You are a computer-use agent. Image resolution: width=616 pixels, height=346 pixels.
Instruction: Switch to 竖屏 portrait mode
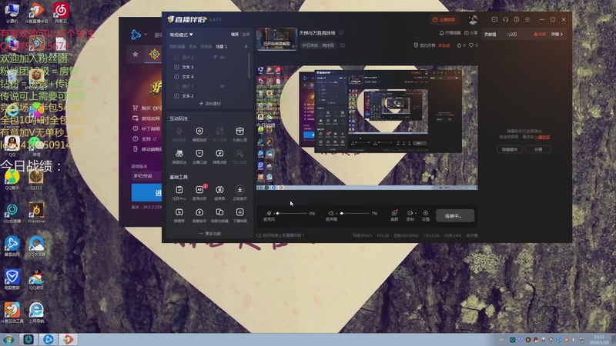pos(246,35)
